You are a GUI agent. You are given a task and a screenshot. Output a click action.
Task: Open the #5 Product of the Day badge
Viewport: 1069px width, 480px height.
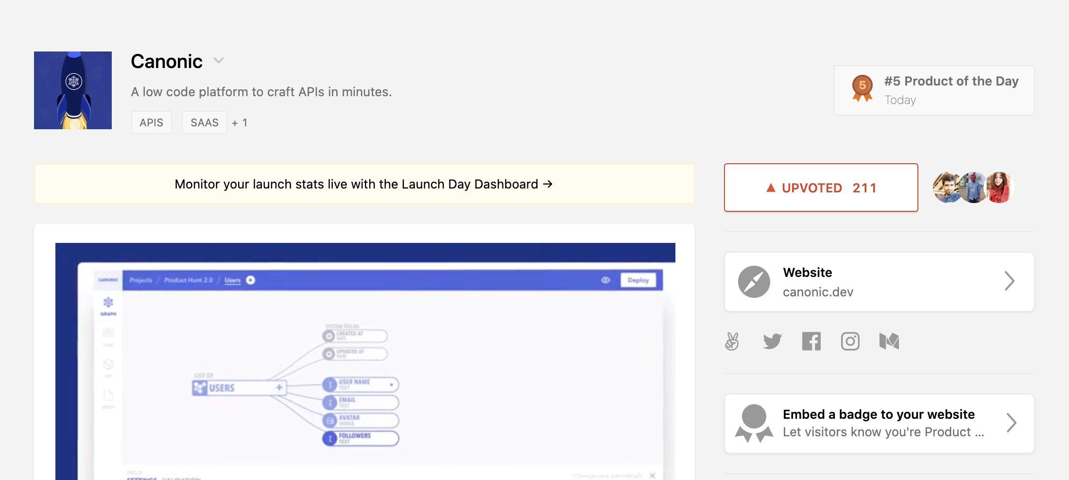coord(934,90)
